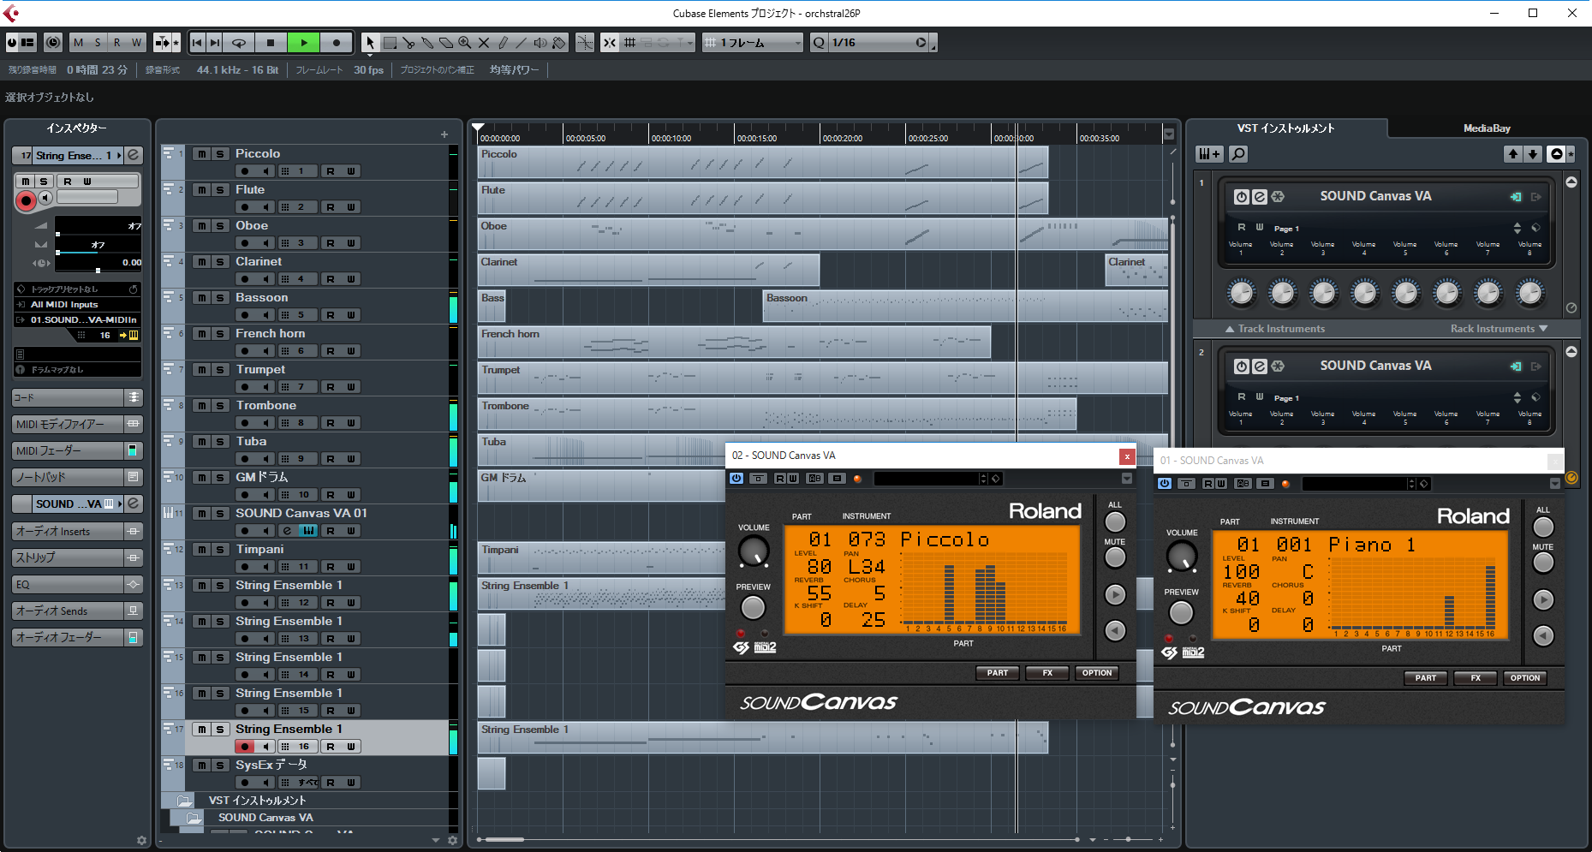Click Find Instruments magnifier in VST panel
Viewport: 1592px width, 852px height.
[x=1238, y=154]
